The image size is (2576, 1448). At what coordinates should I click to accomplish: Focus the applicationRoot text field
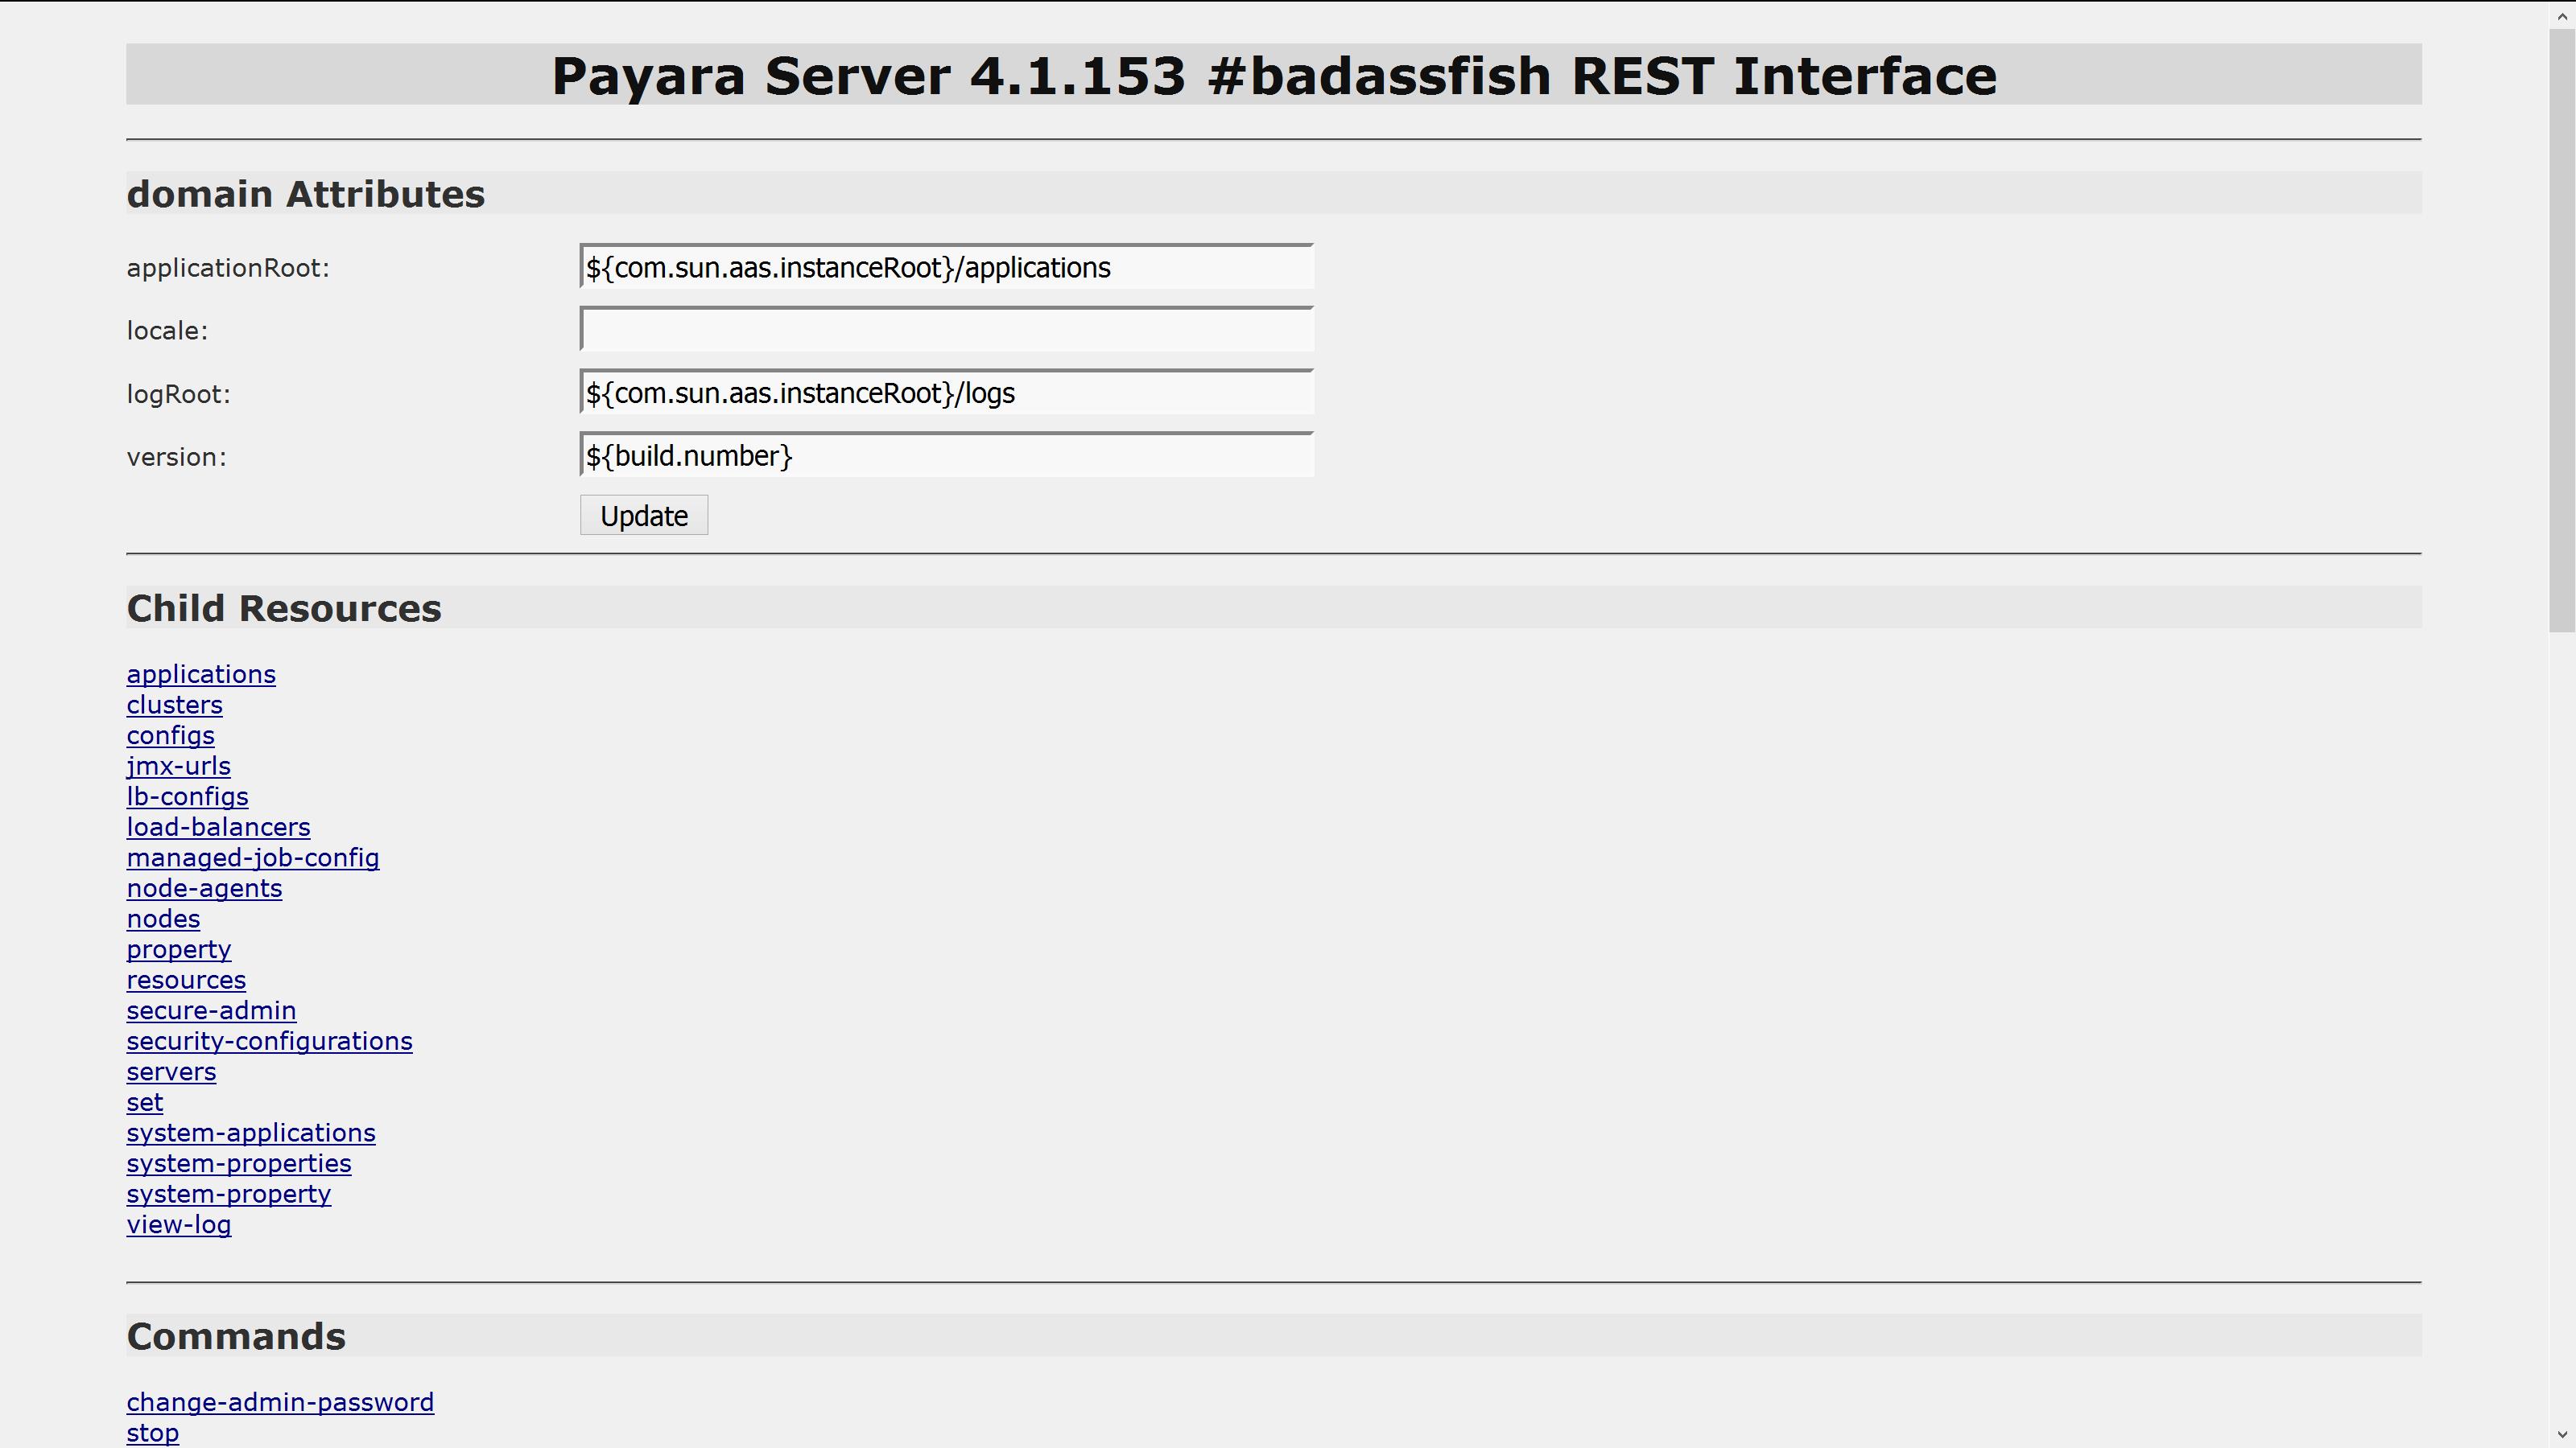click(x=945, y=268)
